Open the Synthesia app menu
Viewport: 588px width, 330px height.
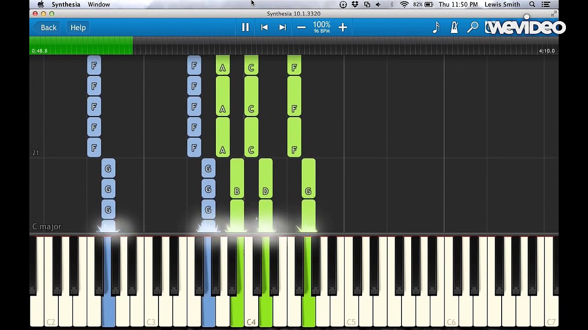tap(66, 5)
